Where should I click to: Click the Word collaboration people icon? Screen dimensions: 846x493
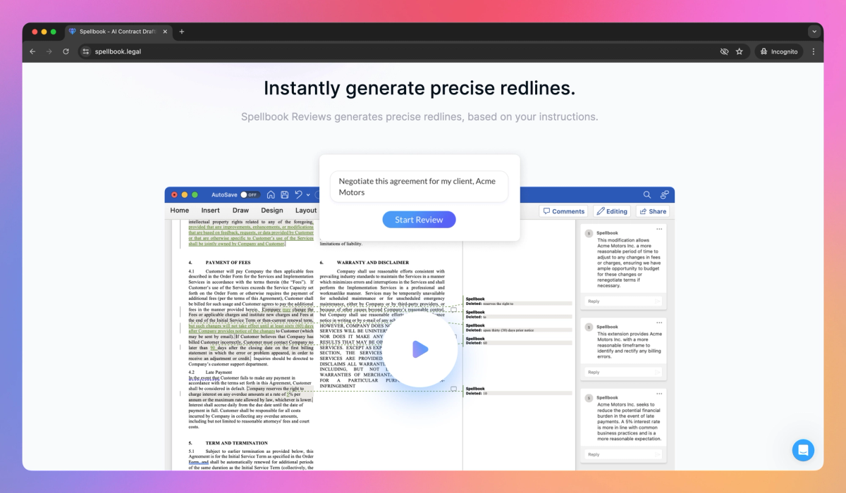664,194
